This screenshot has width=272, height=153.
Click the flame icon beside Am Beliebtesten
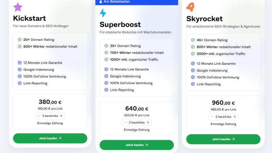[x=101, y=2]
